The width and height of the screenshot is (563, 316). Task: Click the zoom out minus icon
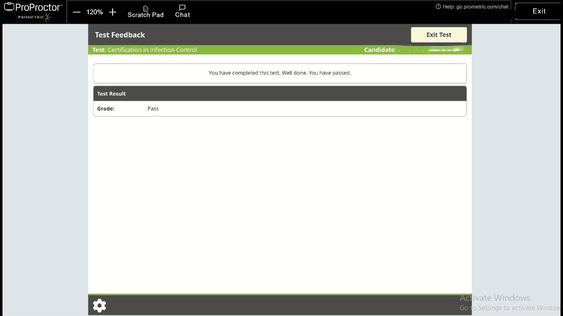point(76,12)
